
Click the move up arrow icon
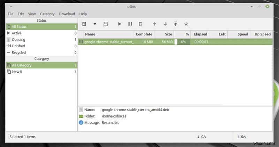[154, 24]
